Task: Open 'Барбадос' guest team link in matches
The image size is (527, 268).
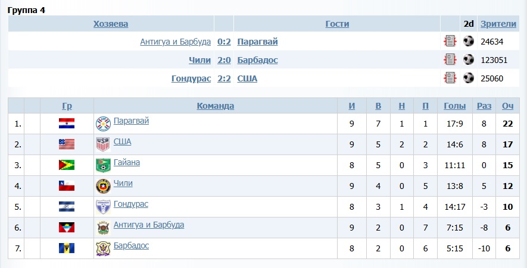Action: click(257, 60)
